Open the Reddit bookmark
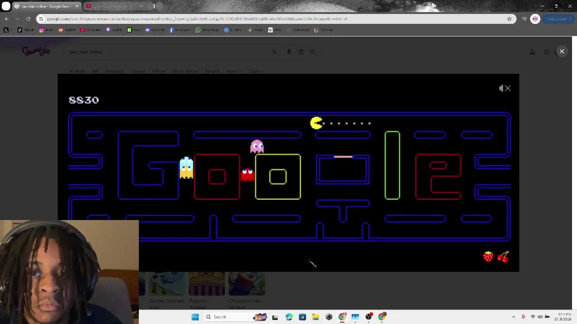Viewport: 577px width, 324px height. pyautogui.click(x=67, y=30)
